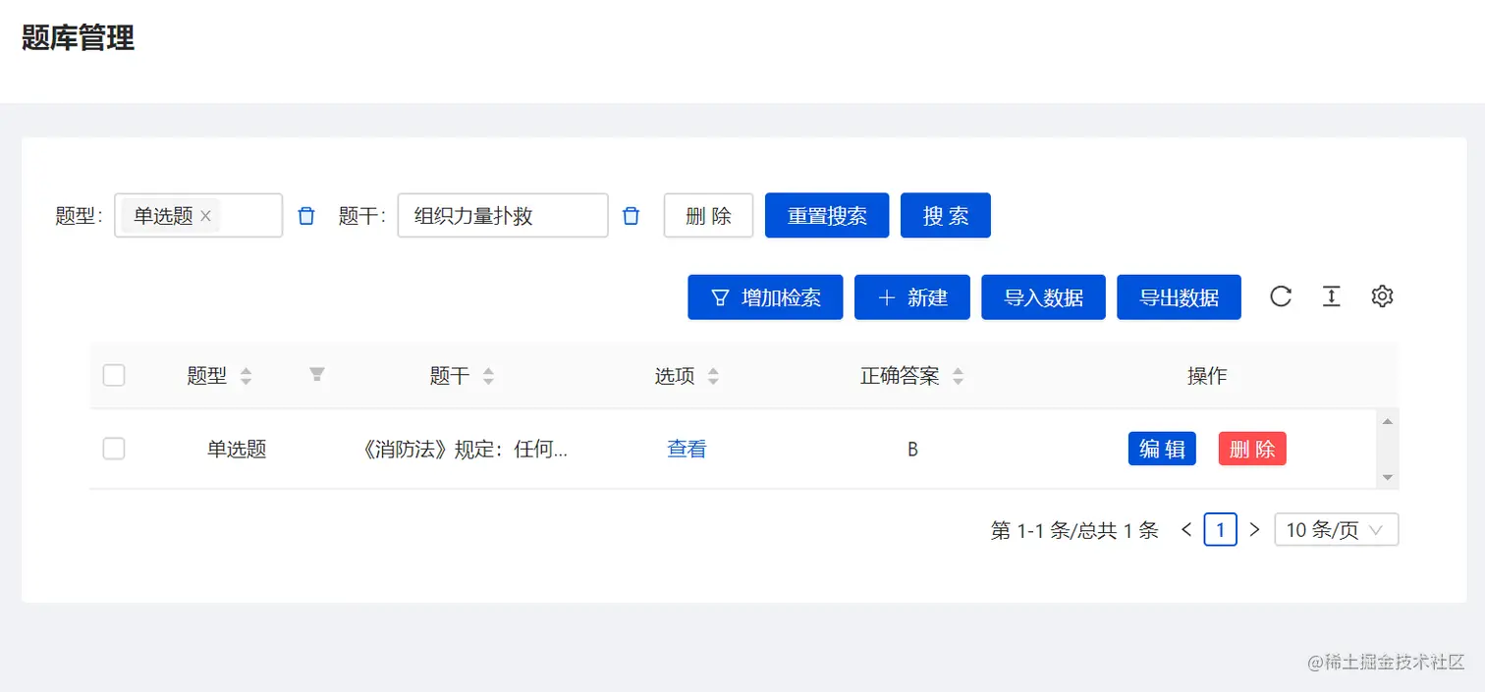Click the red 删除 button in the row
This screenshot has width=1485, height=692.
1252,449
